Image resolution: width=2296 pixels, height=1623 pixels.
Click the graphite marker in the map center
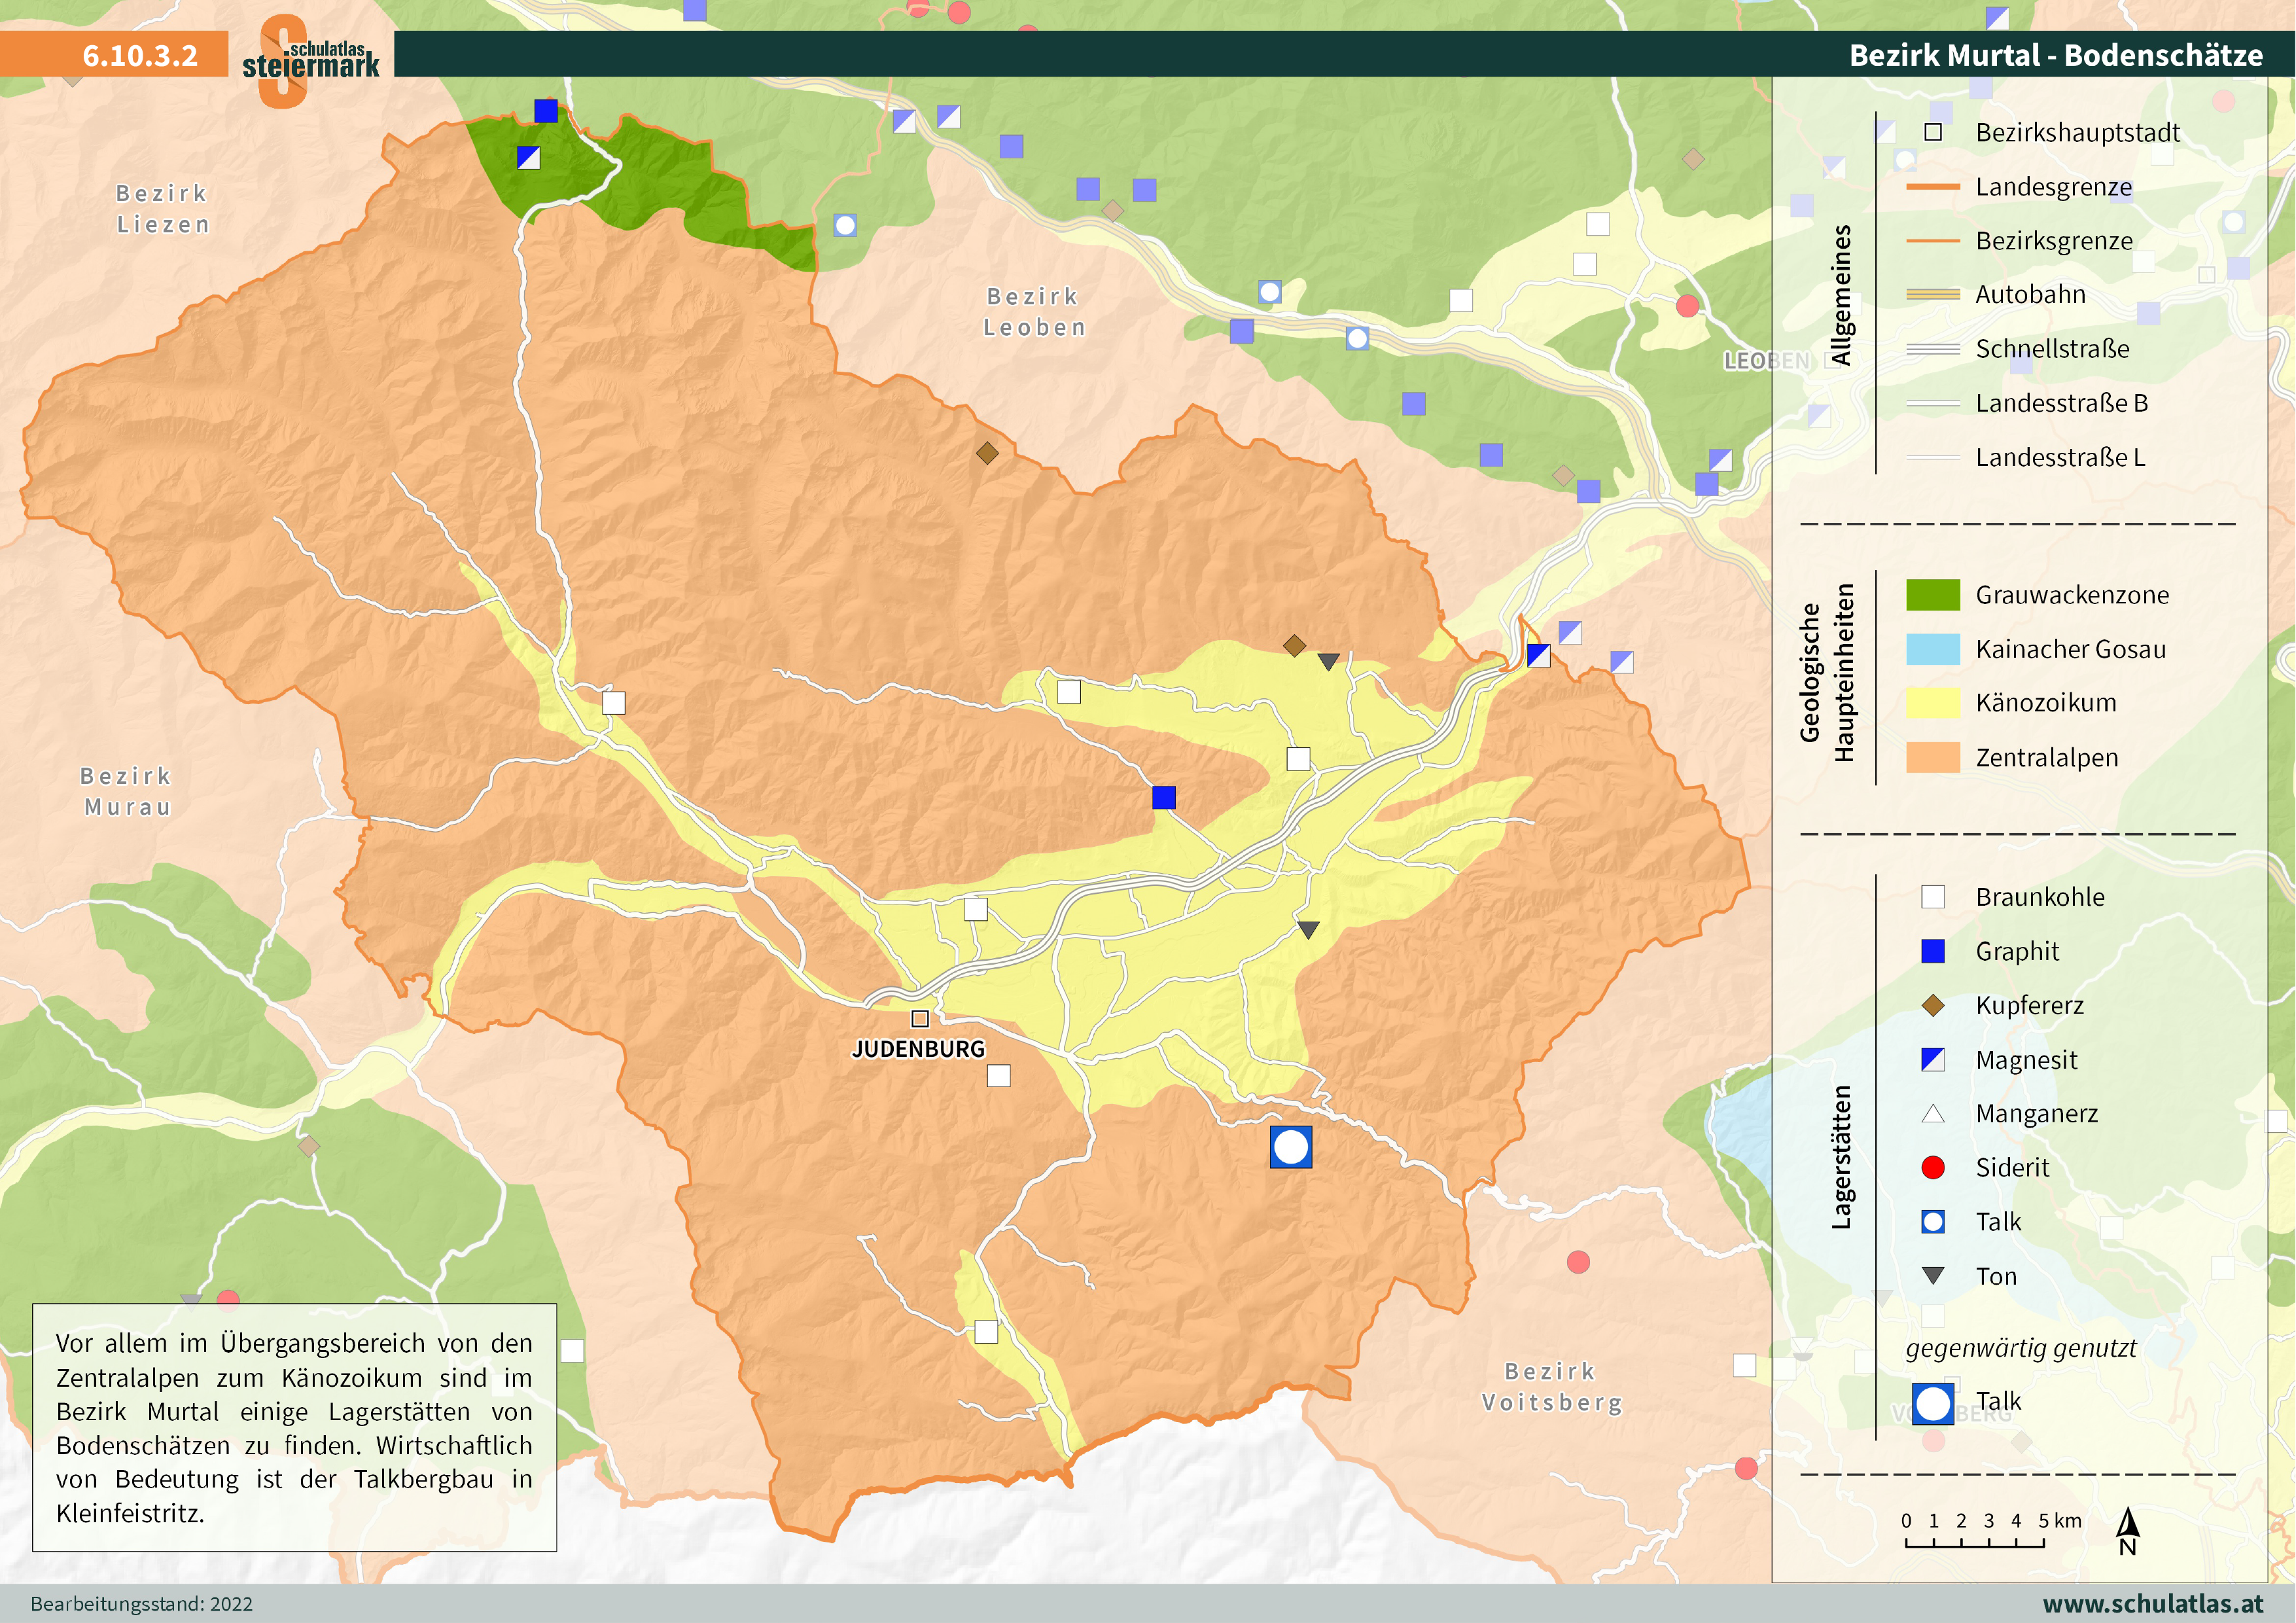point(1163,797)
